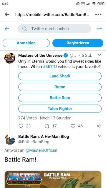Expand Battle Ram Blog tweet chevron menu
This screenshot has width=106, height=188.
(x=100, y=136)
